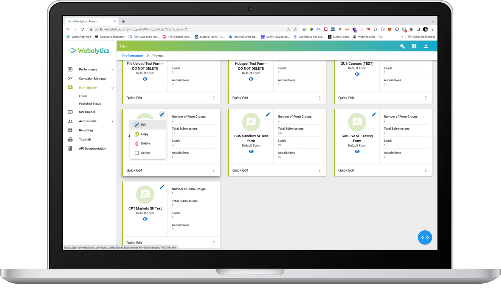501x295 pixels.
Task: Toggle the eye preview on Gus Live SF Testing Form
Action: point(357,151)
